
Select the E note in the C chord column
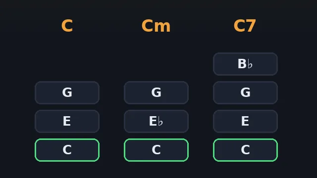pyautogui.click(x=67, y=121)
